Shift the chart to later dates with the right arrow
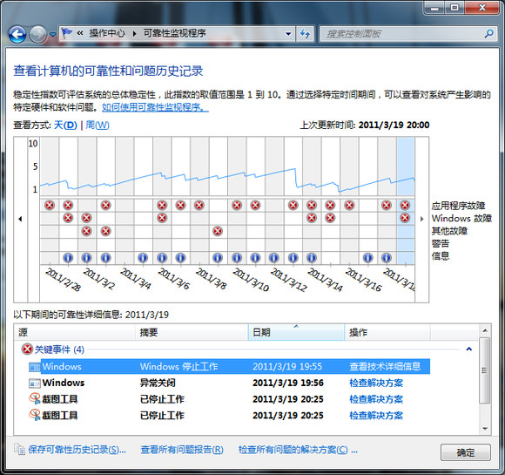 (422, 219)
